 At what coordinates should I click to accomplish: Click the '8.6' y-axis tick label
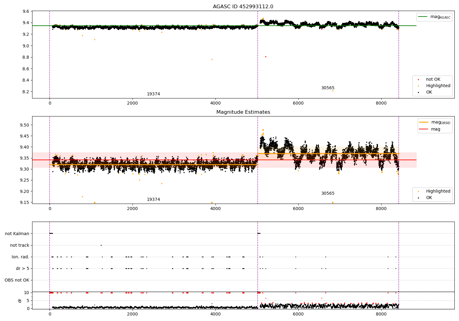click(x=26, y=69)
